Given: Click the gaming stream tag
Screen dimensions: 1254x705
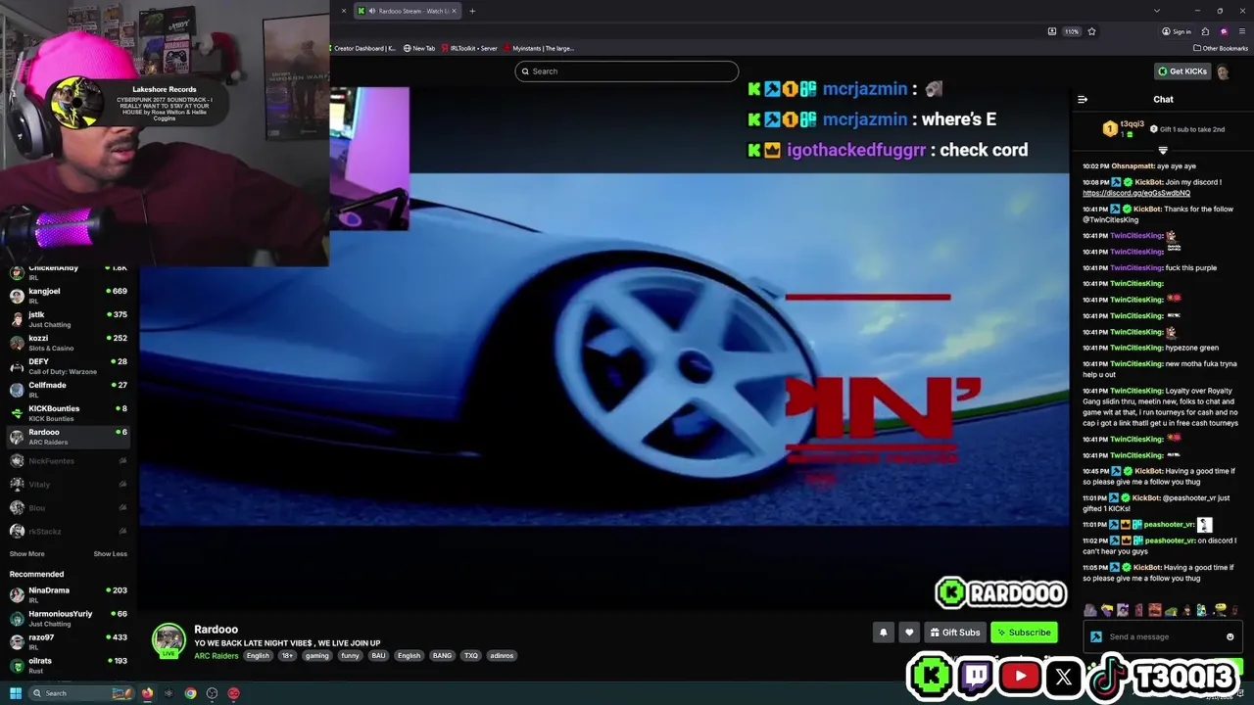Looking at the screenshot, I should pos(316,656).
